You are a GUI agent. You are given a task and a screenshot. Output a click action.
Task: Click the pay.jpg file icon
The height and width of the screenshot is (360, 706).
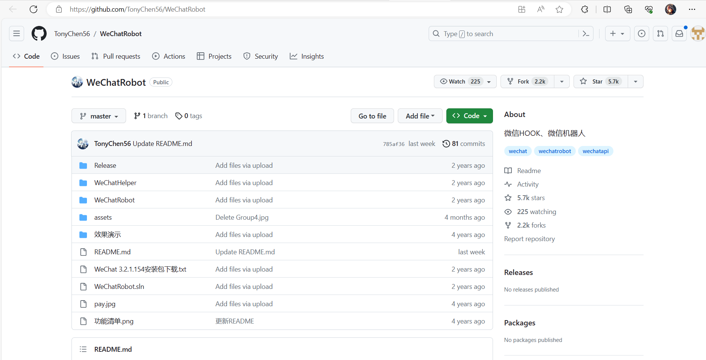83,304
